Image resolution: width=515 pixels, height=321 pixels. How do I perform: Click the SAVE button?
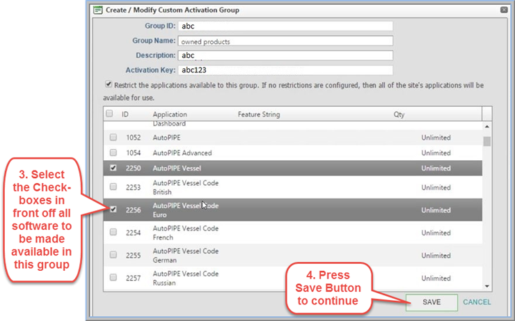coord(431,302)
